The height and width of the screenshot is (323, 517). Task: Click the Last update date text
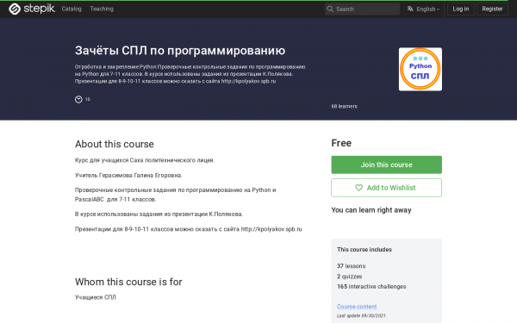tap(361, 316)
